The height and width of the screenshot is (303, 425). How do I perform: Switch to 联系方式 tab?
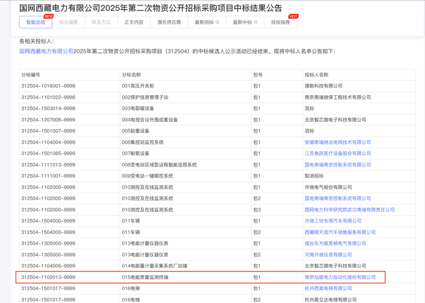click(101, 22)
